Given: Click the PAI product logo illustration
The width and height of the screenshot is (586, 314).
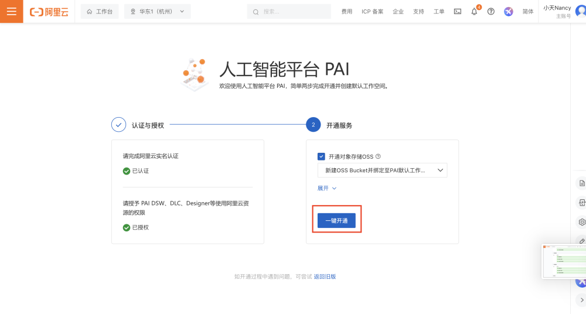Looking at the screenshot, I should (195, 74).
